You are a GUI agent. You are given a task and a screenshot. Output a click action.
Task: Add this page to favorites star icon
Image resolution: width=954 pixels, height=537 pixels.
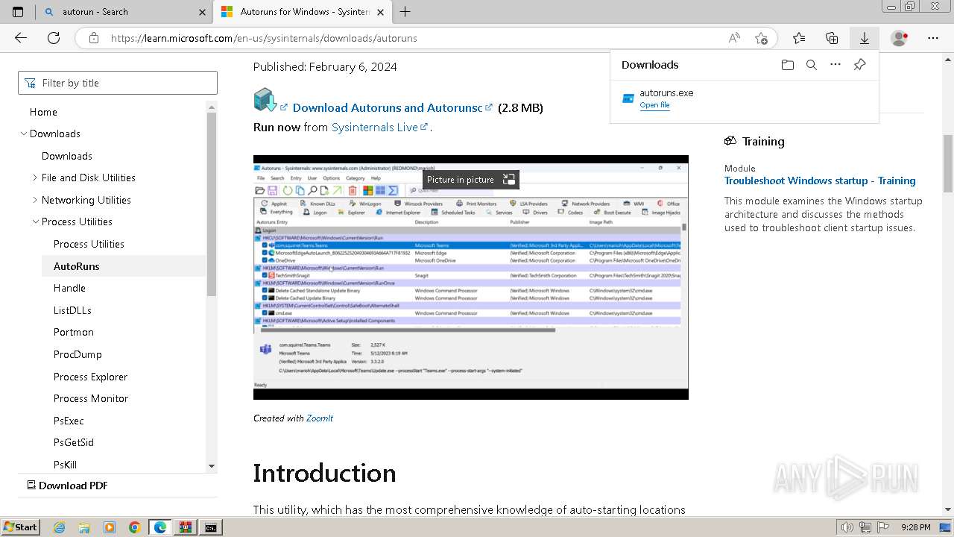pos(760,38)
